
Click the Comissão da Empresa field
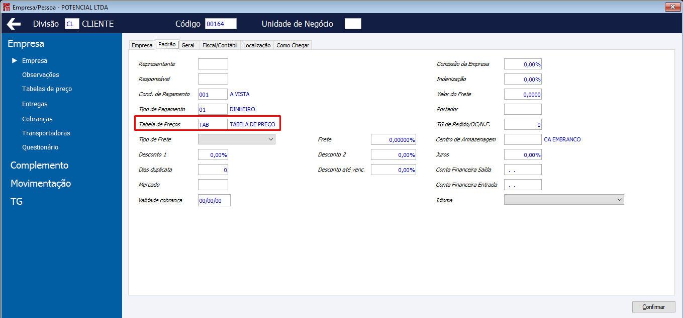tap(523, 64)
